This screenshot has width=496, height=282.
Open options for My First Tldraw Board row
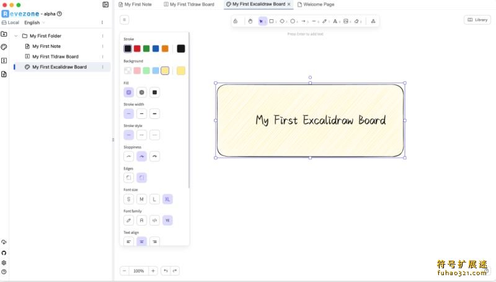click(x=102, y=56)
